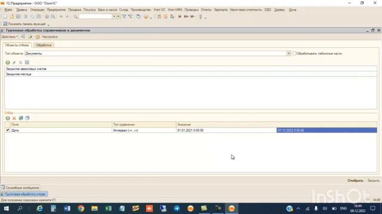
Task: Click the Find magnifier toolbar icon
Action: (75, 17)
